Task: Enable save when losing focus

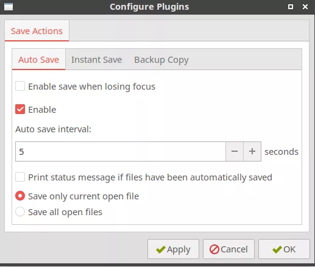Action: pyautogui.click(x=20, y=86)
